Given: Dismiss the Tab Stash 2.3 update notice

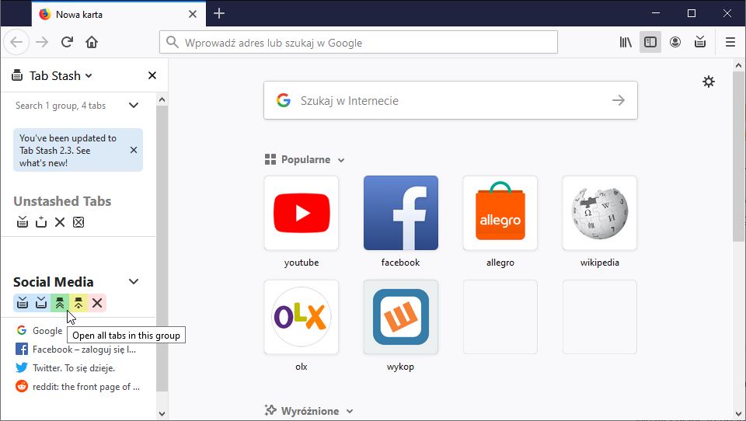Looking at the screenshot, I should pos(134,150).
